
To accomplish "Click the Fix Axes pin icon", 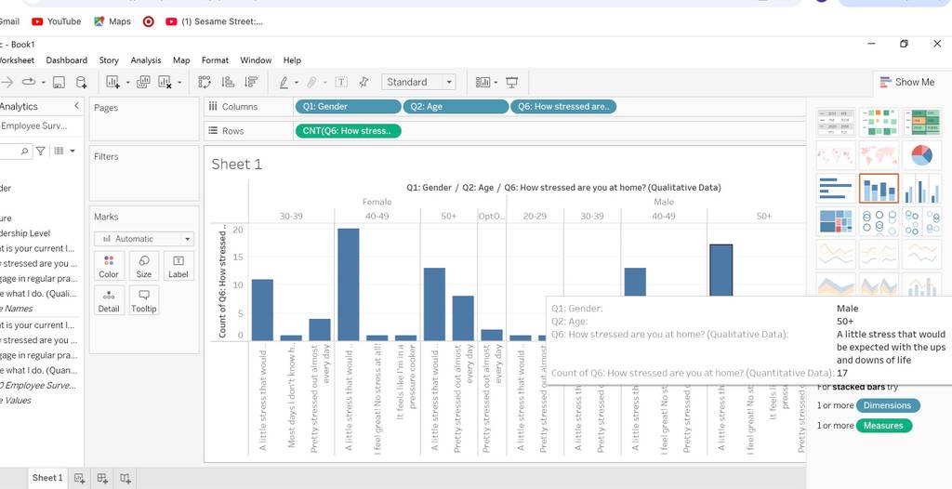I will (364, 82).
